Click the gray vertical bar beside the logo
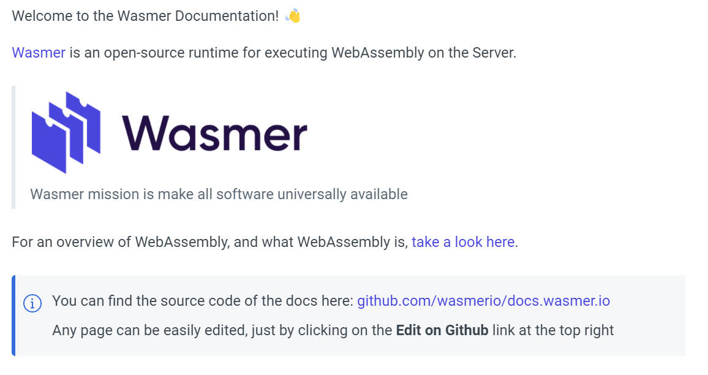Screen dimensions: 708x375 pyautogui.click(x=13, y=147)
